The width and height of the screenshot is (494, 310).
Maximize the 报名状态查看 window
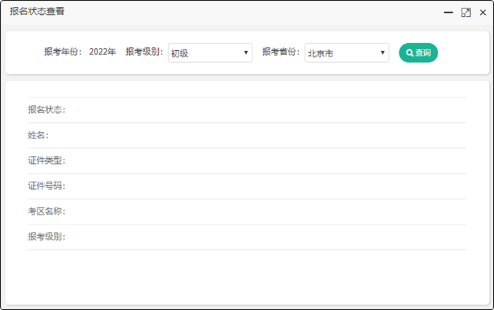(465, 13)
